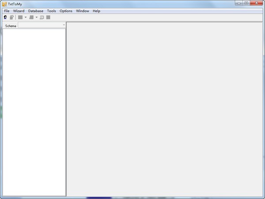Open the Wizard menu
Image resolution: width=265 pixels, height=199 pixels.
click(19, 11)
